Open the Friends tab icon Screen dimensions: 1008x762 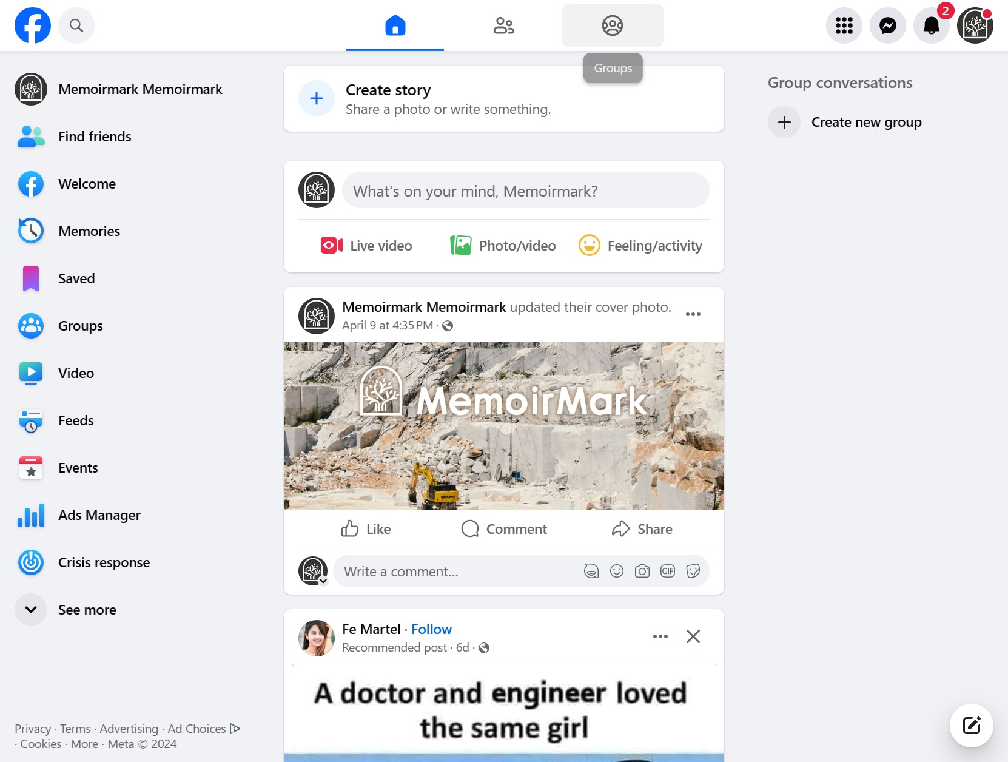coord(503,25)
